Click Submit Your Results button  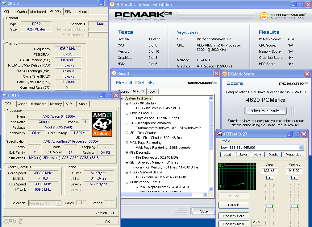(x=266, y=111)
